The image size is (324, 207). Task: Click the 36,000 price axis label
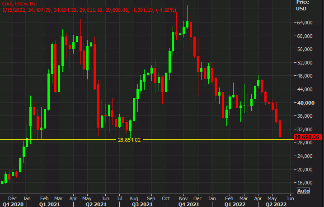[305, 116]
